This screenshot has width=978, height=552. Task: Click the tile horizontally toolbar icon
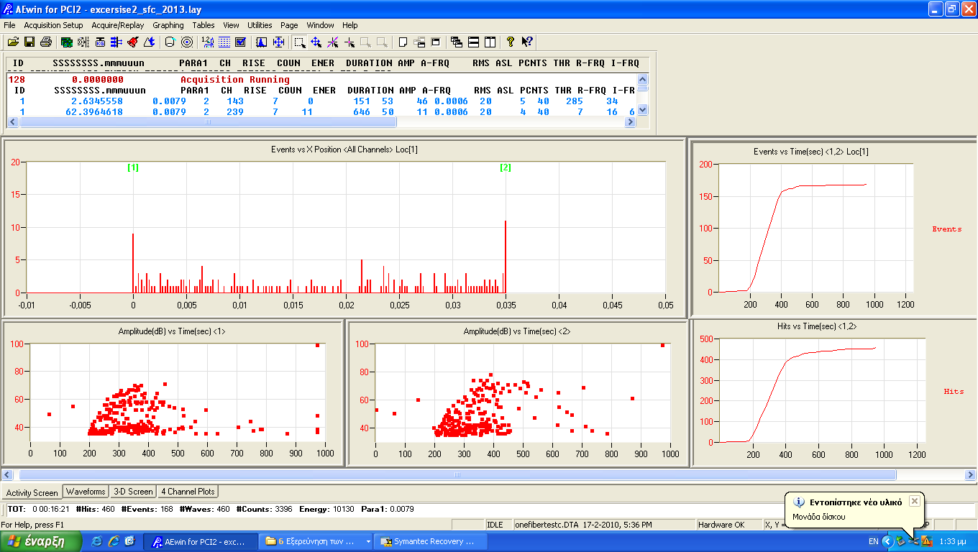pos(473,42)
